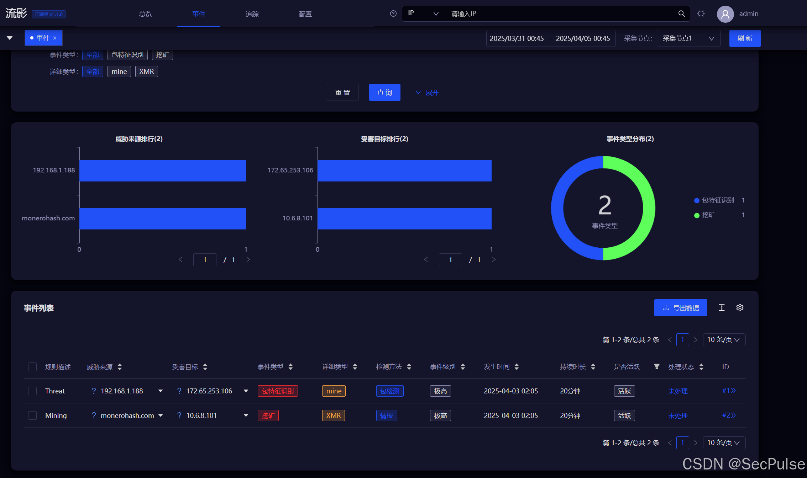Viewport: 807px width, 478px height.
Task: Switch to the 追踪 tab
Action: point(252,14)
